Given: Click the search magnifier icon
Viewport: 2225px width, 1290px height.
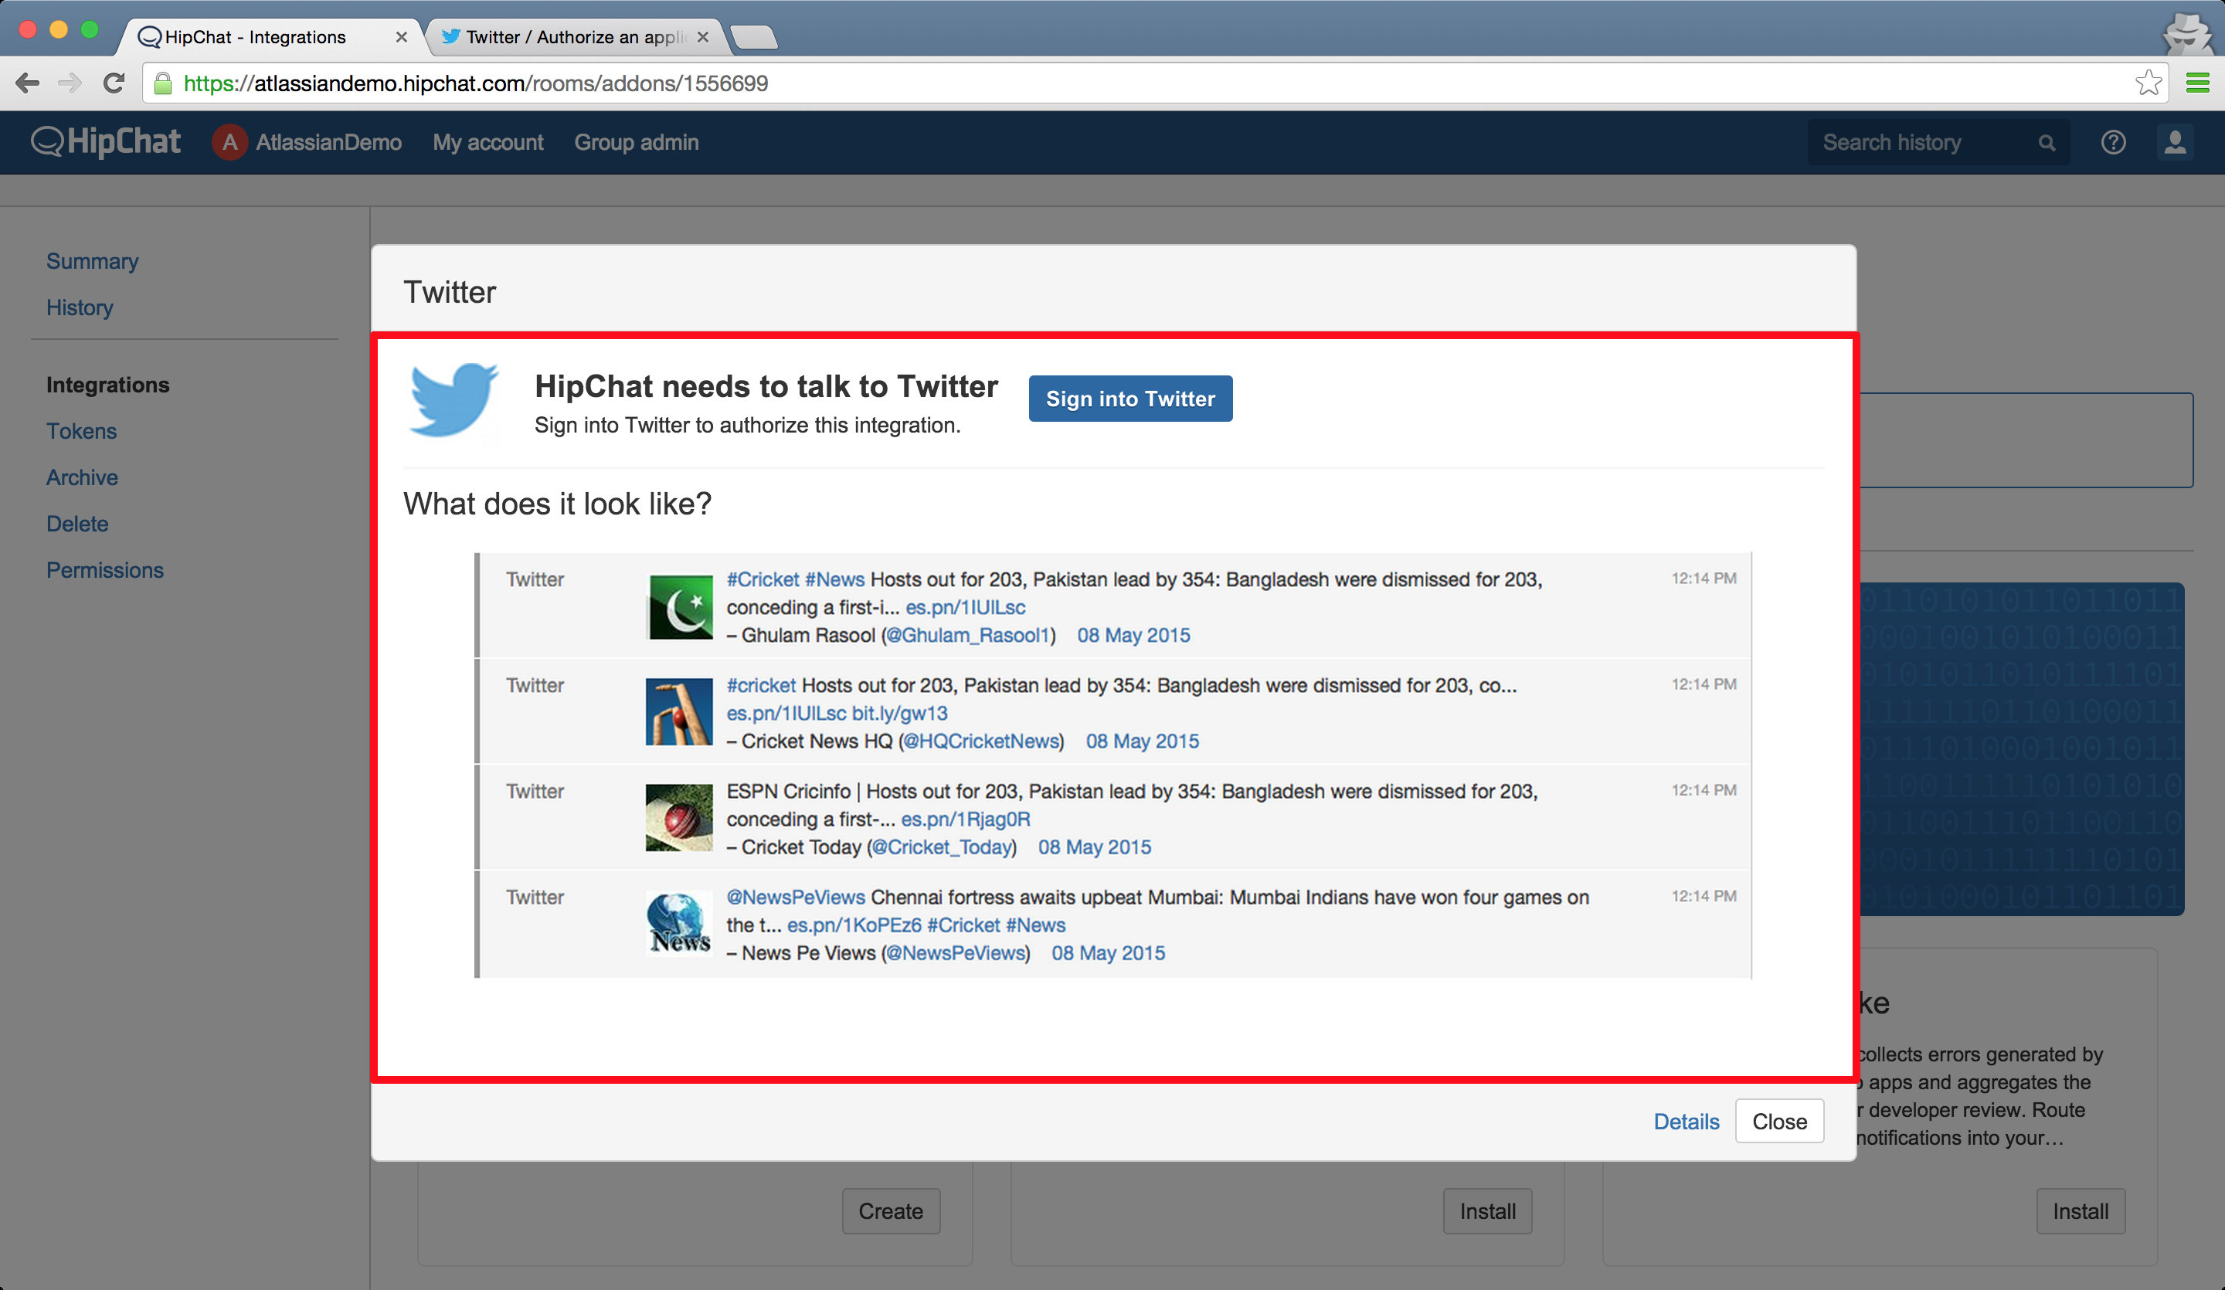Looking at the screenshot, I should point(2046,143).
